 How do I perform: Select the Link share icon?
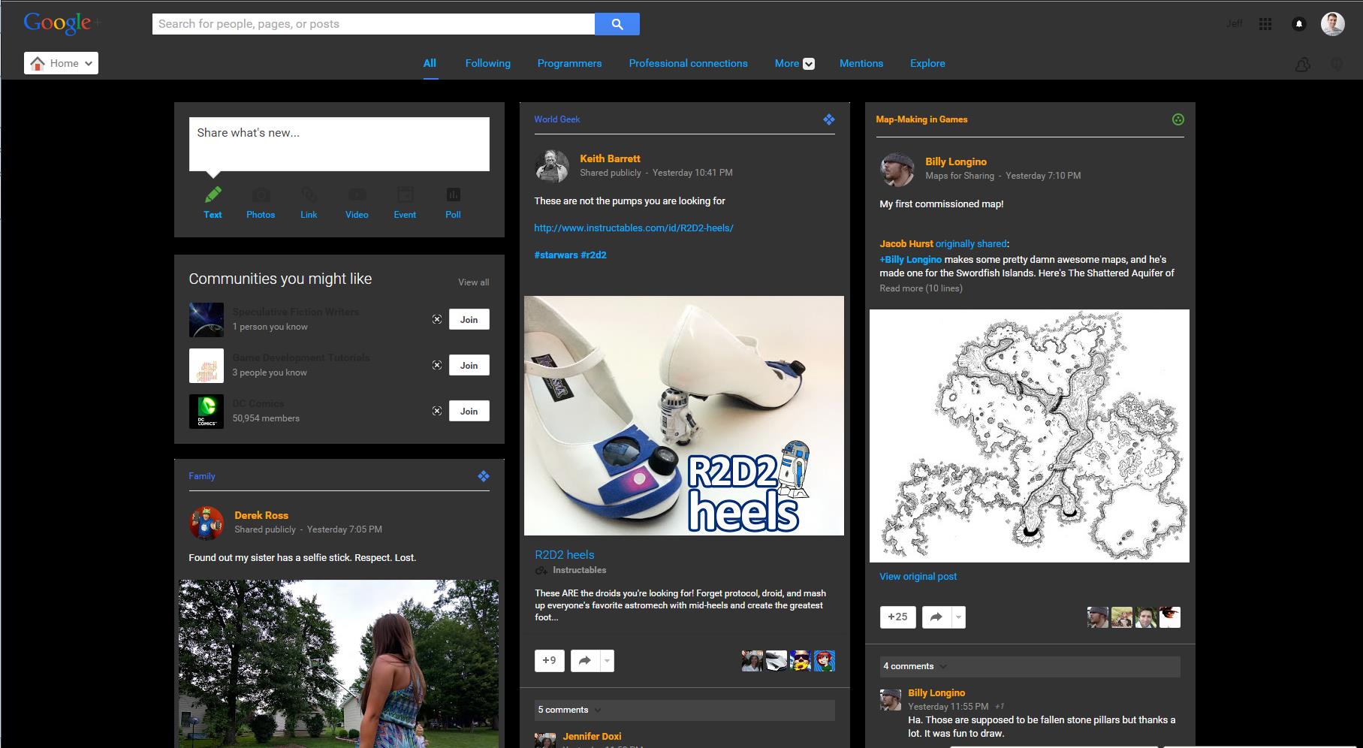click(309, 195)
